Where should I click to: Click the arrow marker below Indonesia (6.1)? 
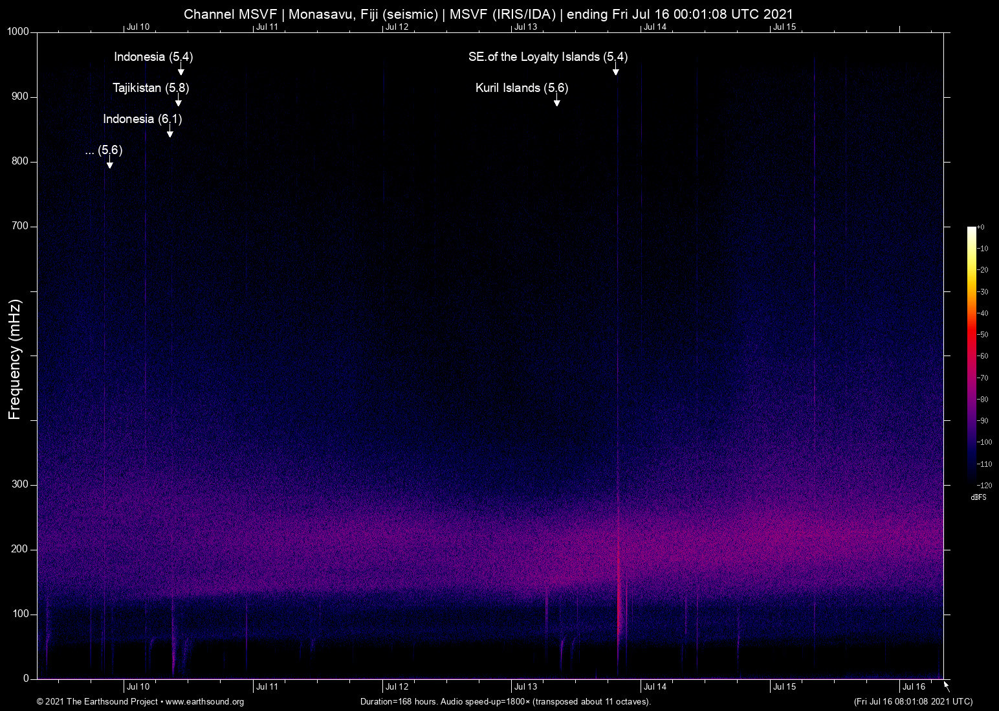point(170,131)
